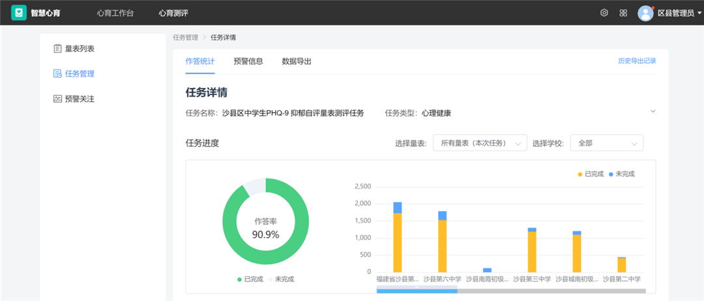Switch to the 数据导出 tab
This screenshot has width=704, height=301.
coord(297,61)
